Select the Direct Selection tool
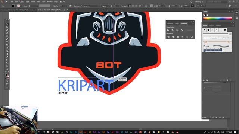 (x=7, y=27)
